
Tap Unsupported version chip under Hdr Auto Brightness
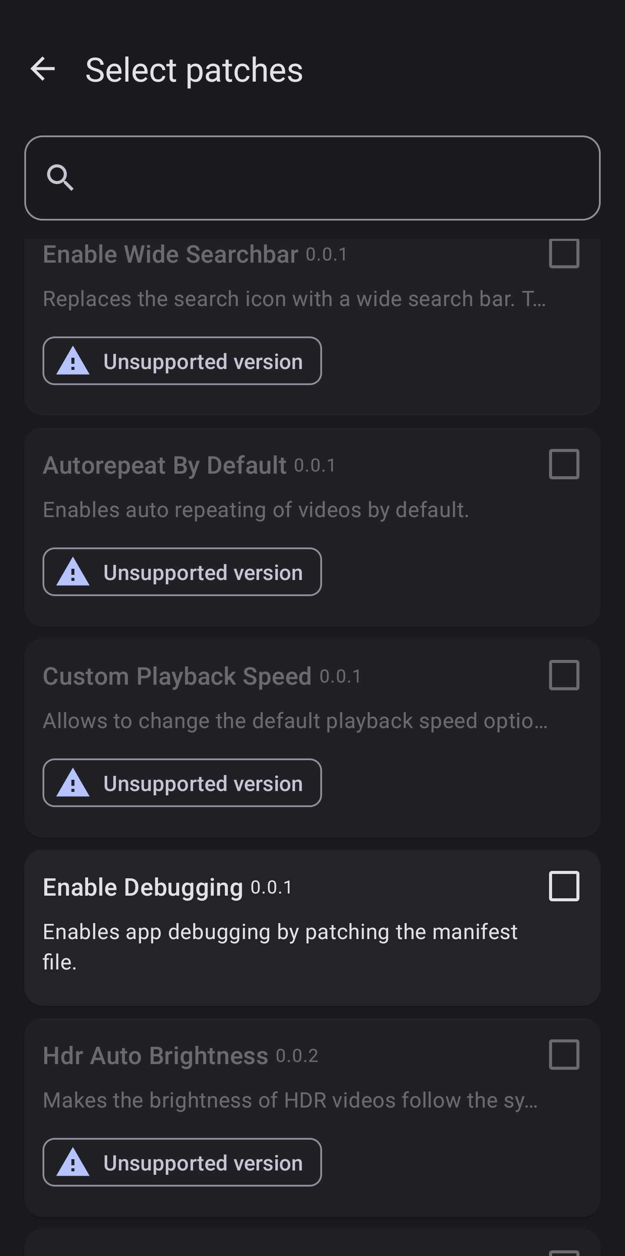[x=182, y=1163]
